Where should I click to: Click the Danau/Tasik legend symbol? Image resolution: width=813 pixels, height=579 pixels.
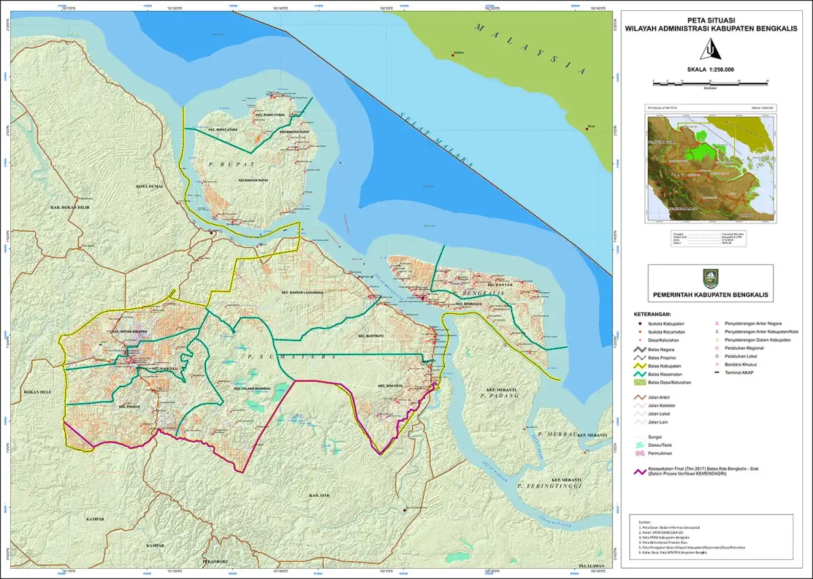[x=640, y=445]
